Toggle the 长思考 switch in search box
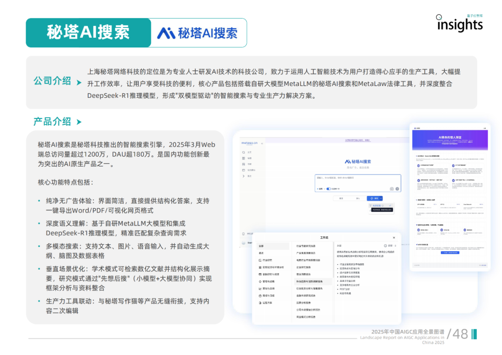502x355 pixels. tap(329, 189)
